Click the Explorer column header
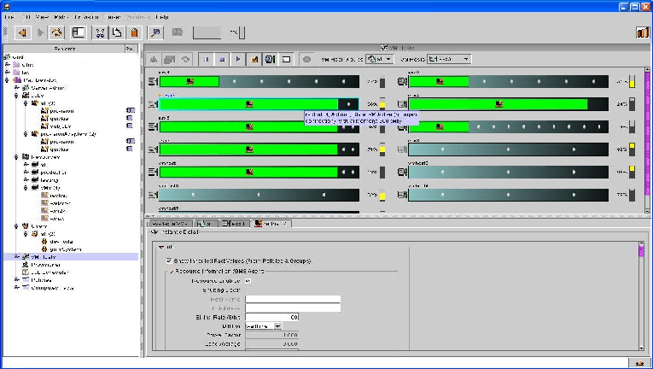Screen dimensions: 653x369 point(64,49)
